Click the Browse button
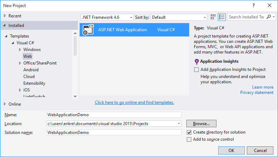The width and height of the screenshot is (278, 157). [x=201, y=124]
